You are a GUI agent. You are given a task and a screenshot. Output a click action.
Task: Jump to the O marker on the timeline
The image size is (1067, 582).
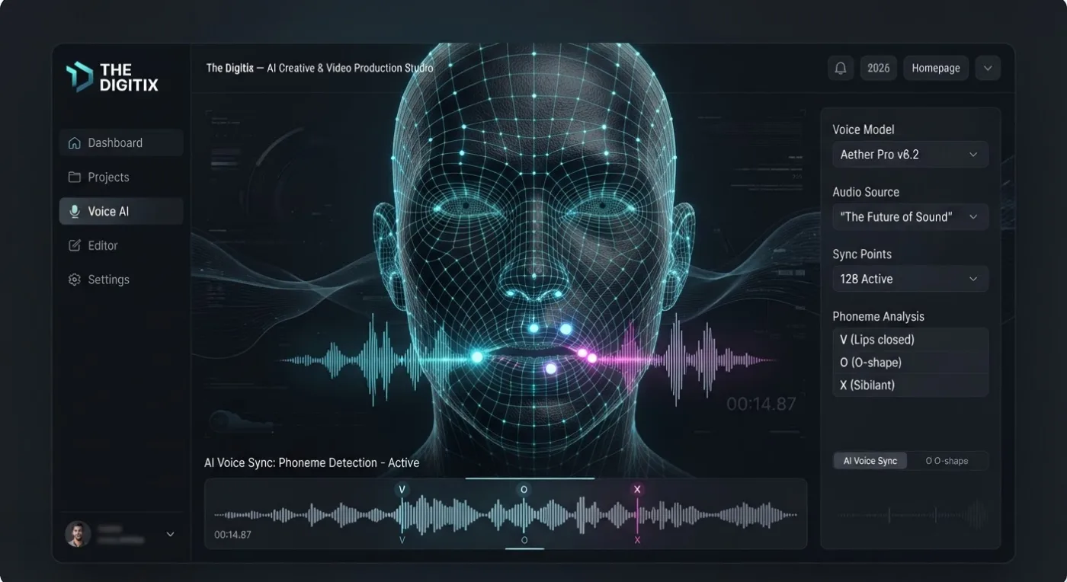(x=524, y=489)
